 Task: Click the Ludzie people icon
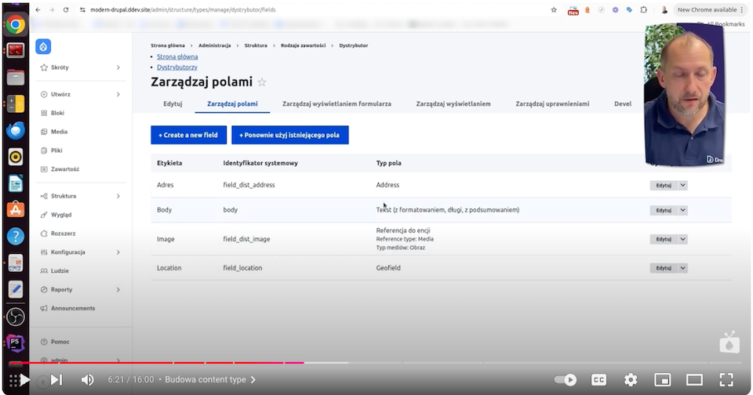pyautogui.click(x=44, y=271)
